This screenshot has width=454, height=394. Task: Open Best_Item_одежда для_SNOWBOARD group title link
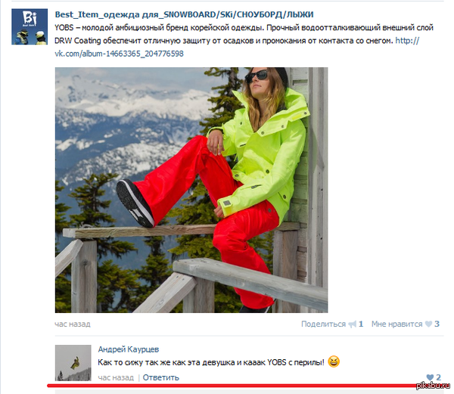pos(184,14)
